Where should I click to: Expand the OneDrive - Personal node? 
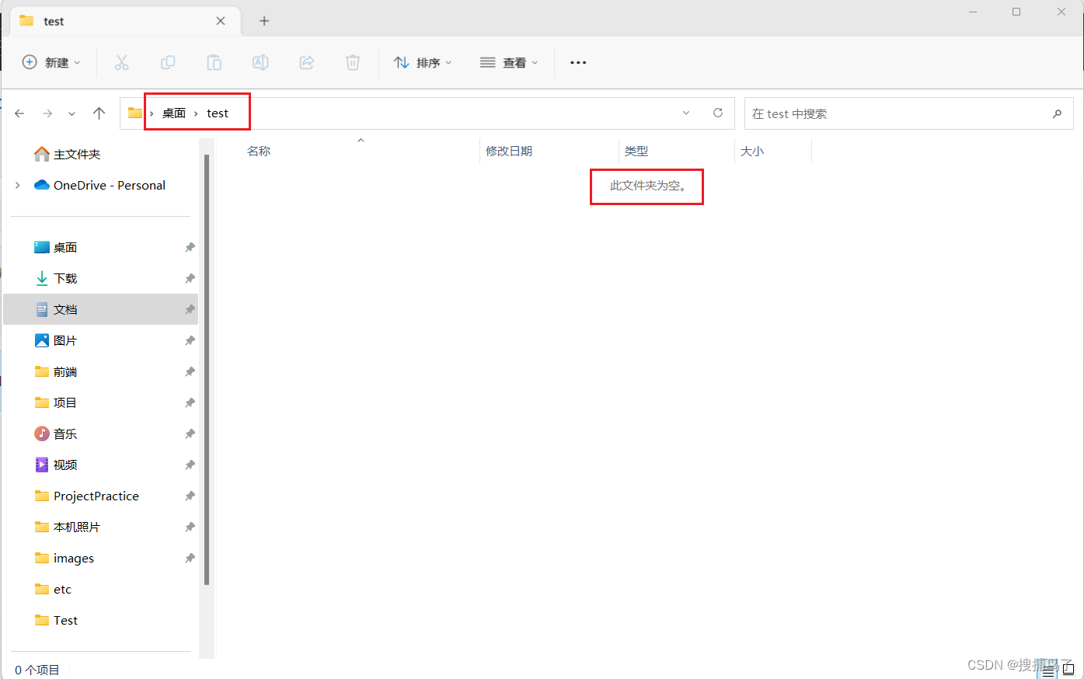click(18, 185)
